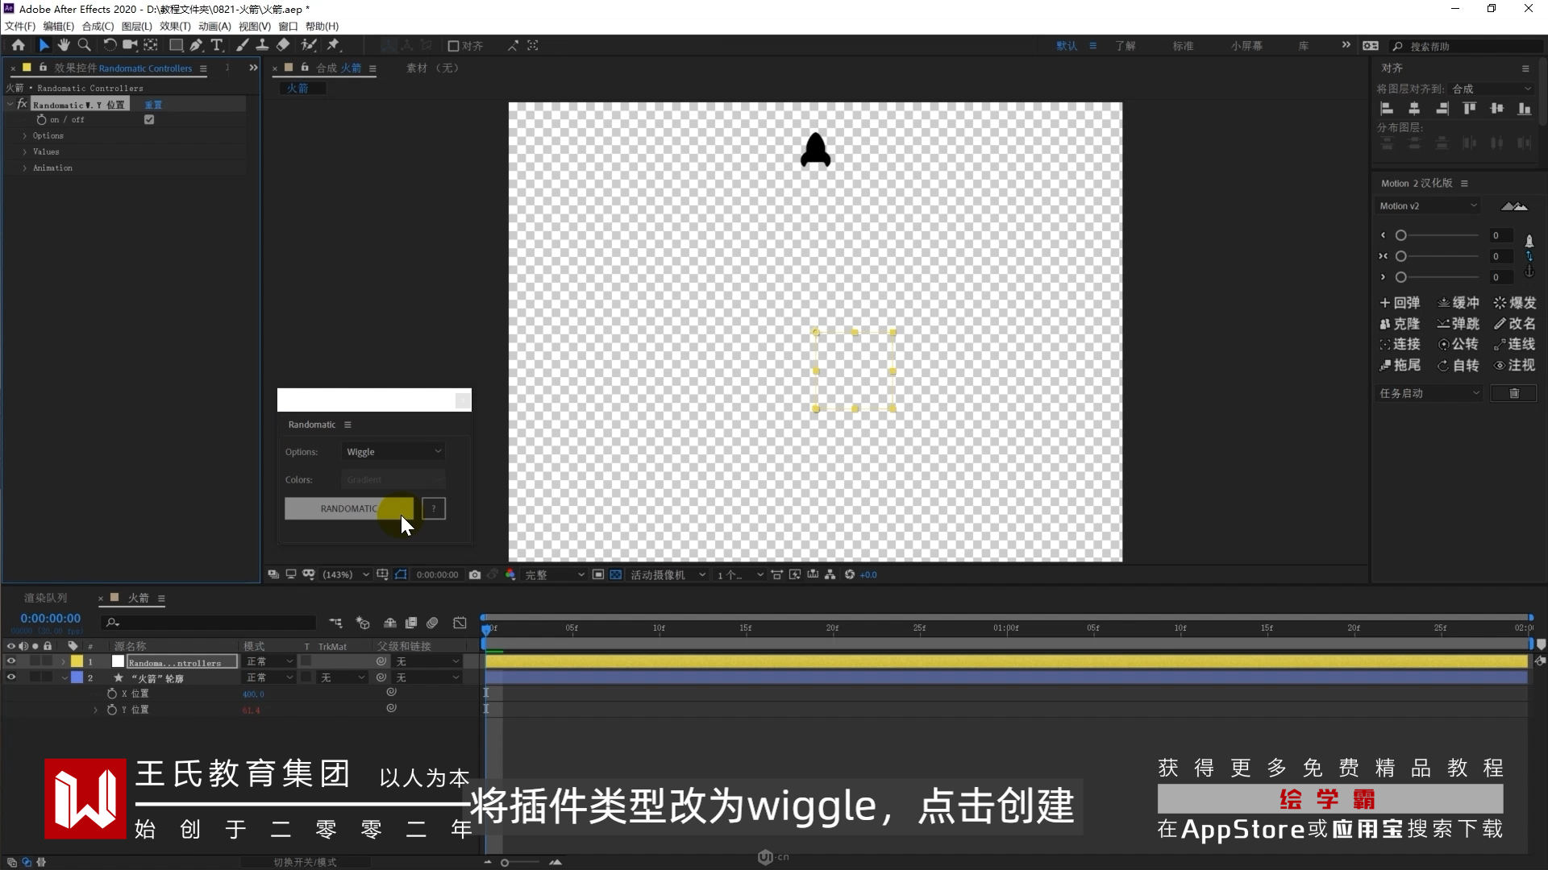Open the 效果(T) menu
The width and height of the screenshot is (1548, 870).
(174, 26)
